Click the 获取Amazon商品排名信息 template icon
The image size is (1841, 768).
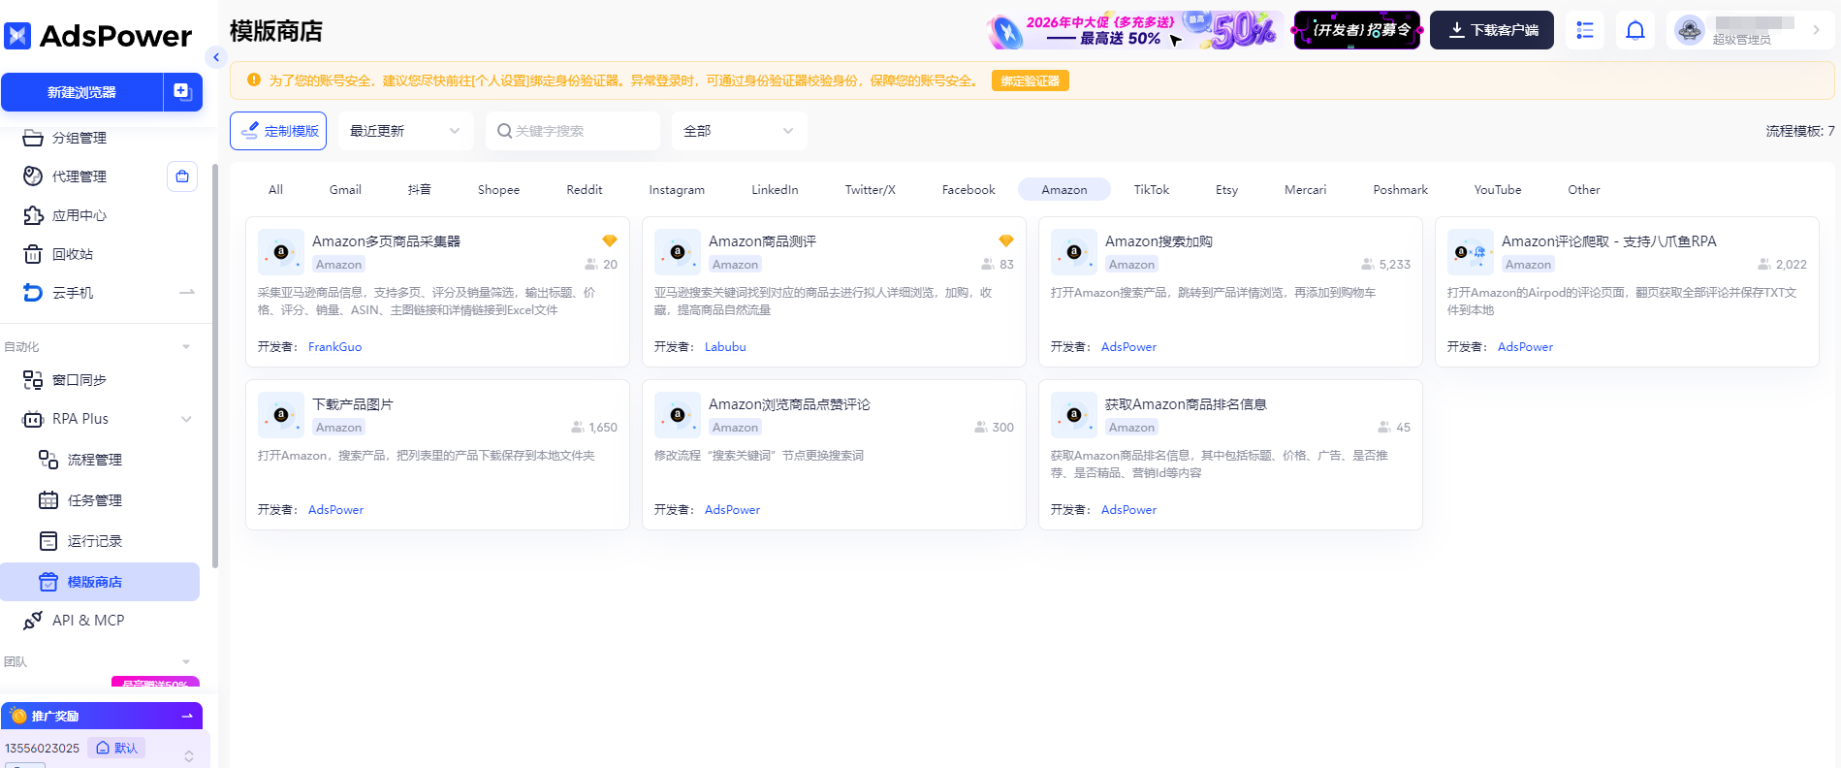click(1074, 415)
